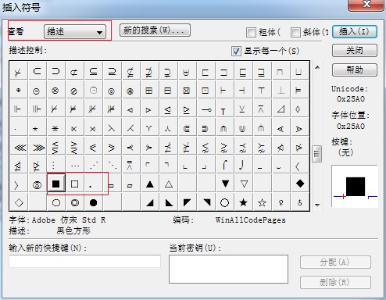Select the black diamond symbol
Viewport: 386px width, 300px height.
[x=300, y=184]
